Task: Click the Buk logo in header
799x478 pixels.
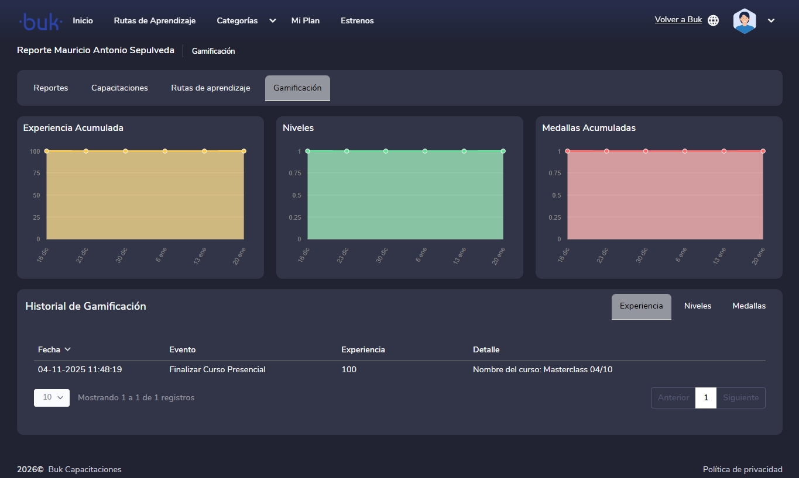Action: coord(40,22)
